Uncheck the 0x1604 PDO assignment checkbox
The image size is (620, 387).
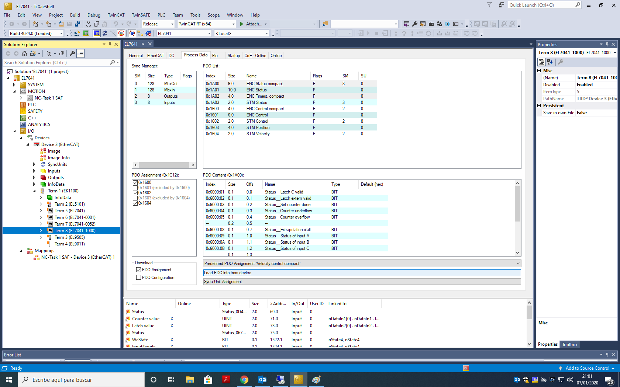click(135, 203)
